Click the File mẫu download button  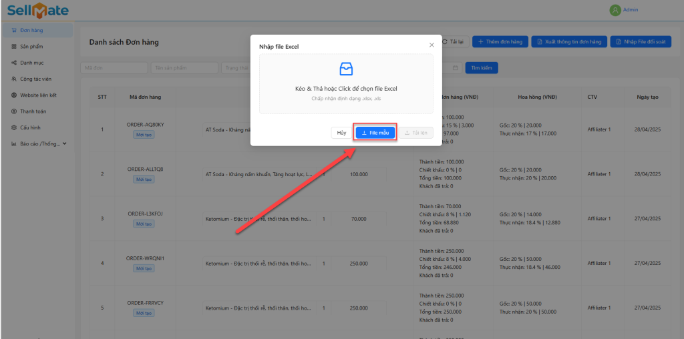pyautogui.click(x=375, y=133)
